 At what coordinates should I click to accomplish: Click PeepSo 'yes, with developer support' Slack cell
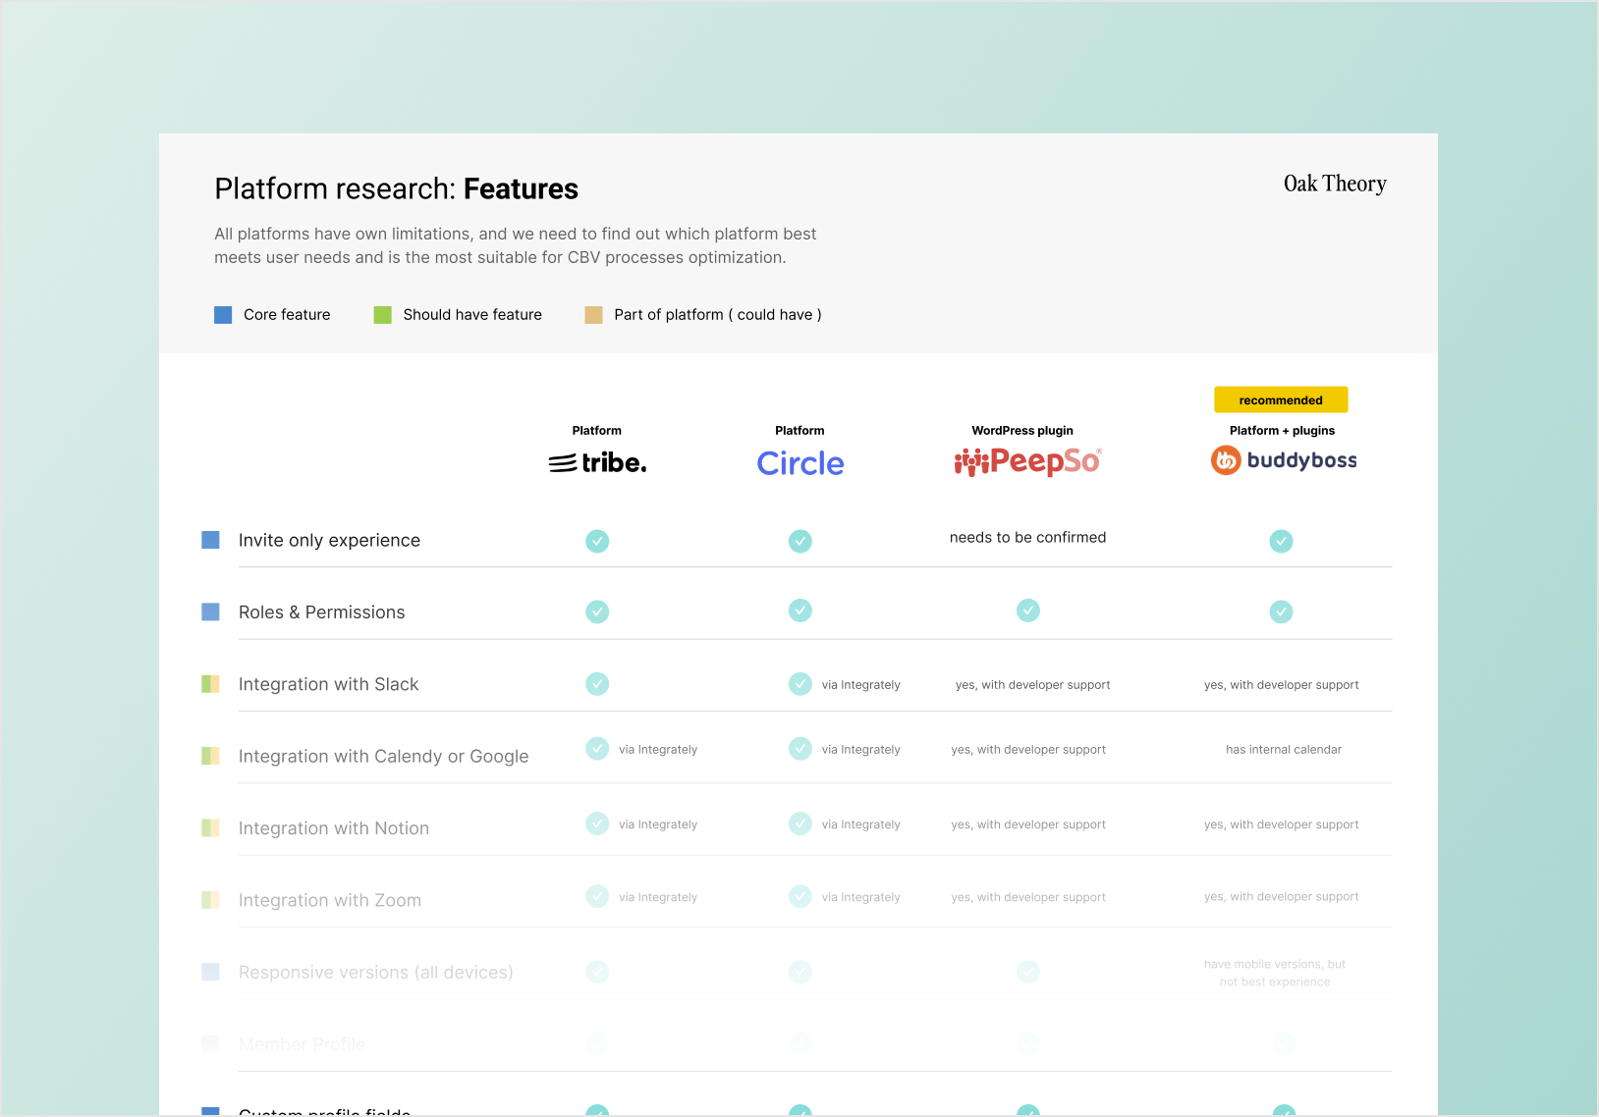pos(1032,685)
